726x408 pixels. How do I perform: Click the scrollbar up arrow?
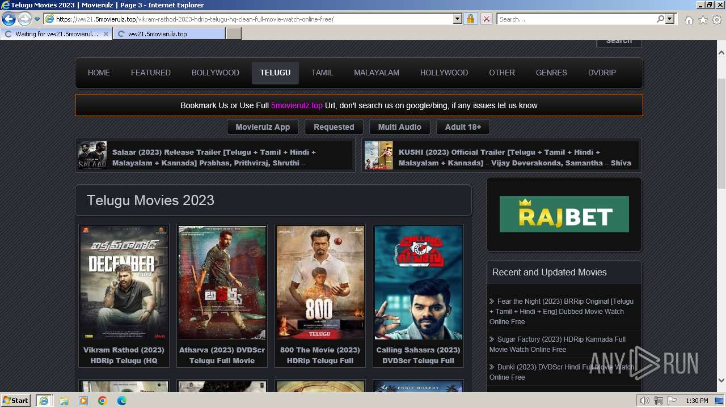coord(721,53)
